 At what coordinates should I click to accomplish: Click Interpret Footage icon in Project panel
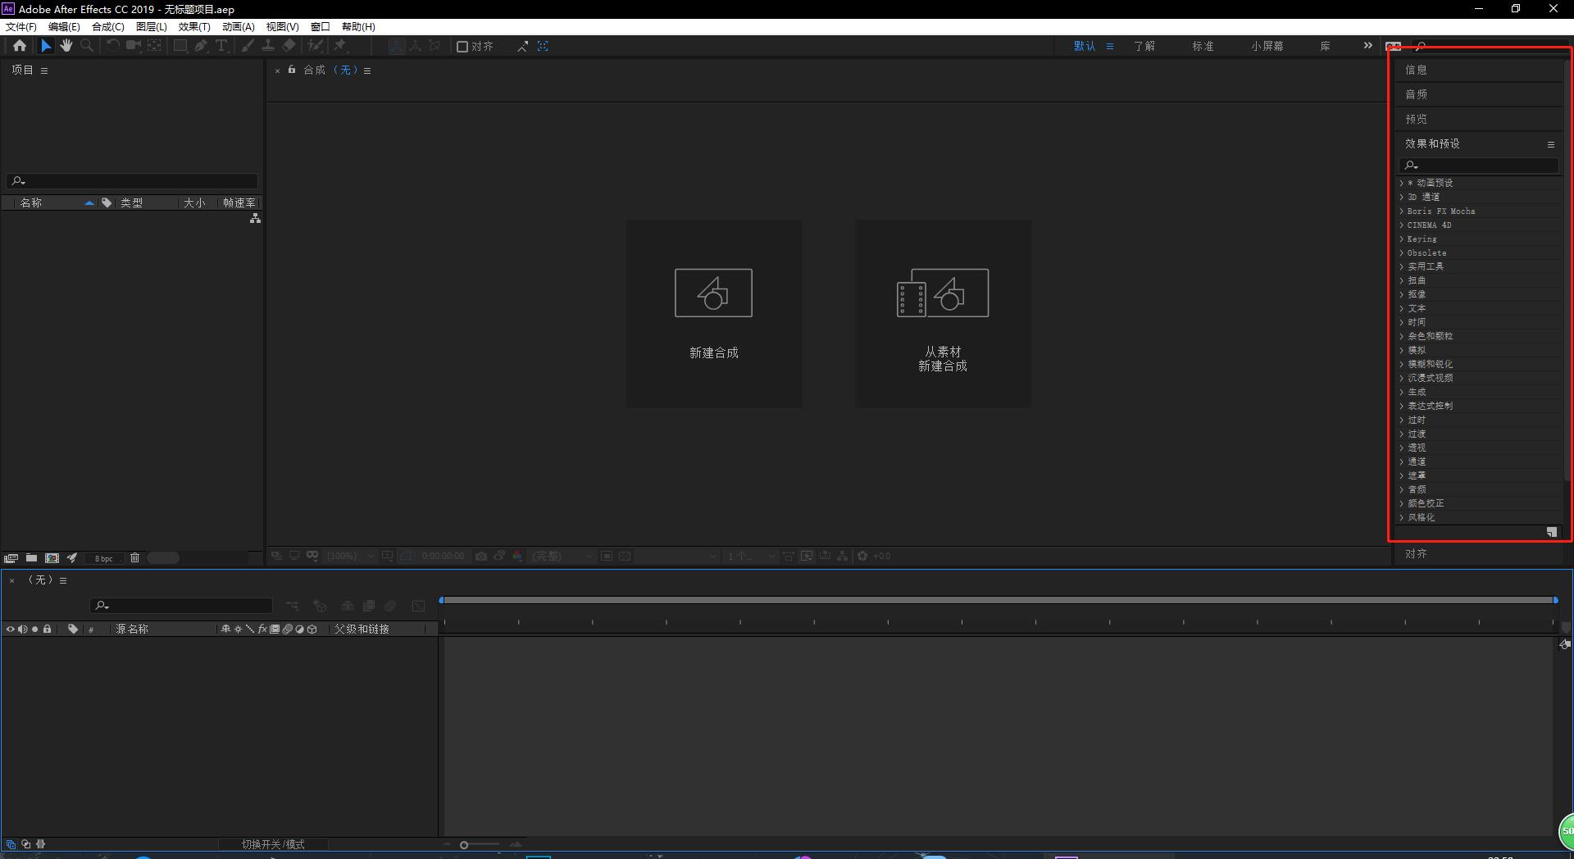[11, 558]
